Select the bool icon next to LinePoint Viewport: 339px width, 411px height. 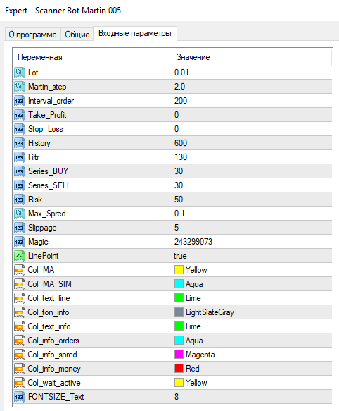[20, 256]
